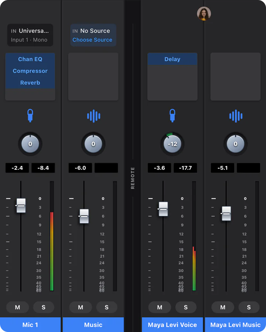Click the pan knob on Mic 1
Screen dimensions: 266x332
[30, 144]
